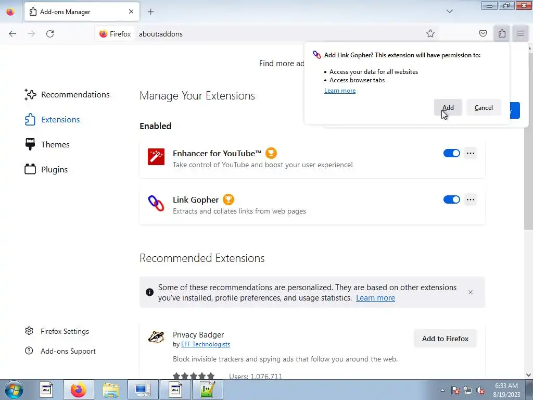
Task: Click the network tray icon
Action: point(468,390)
